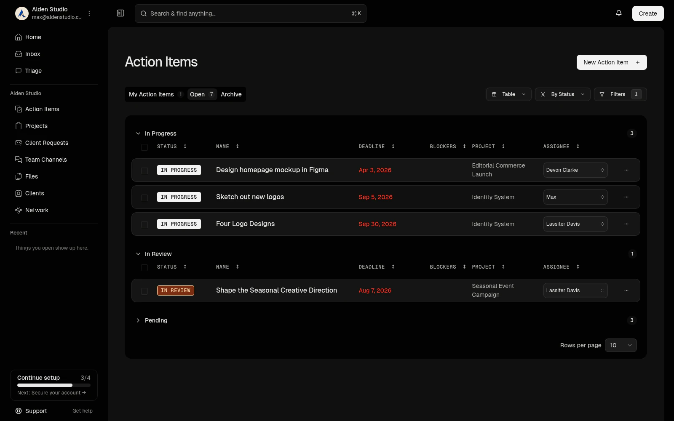Change assignee for Seasonal Creative Direction row
The width and height of the screenshot is (674, 421).
click(575, 290)
